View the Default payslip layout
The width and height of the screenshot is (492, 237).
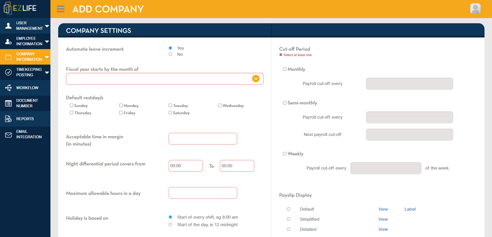coord(383,209)
